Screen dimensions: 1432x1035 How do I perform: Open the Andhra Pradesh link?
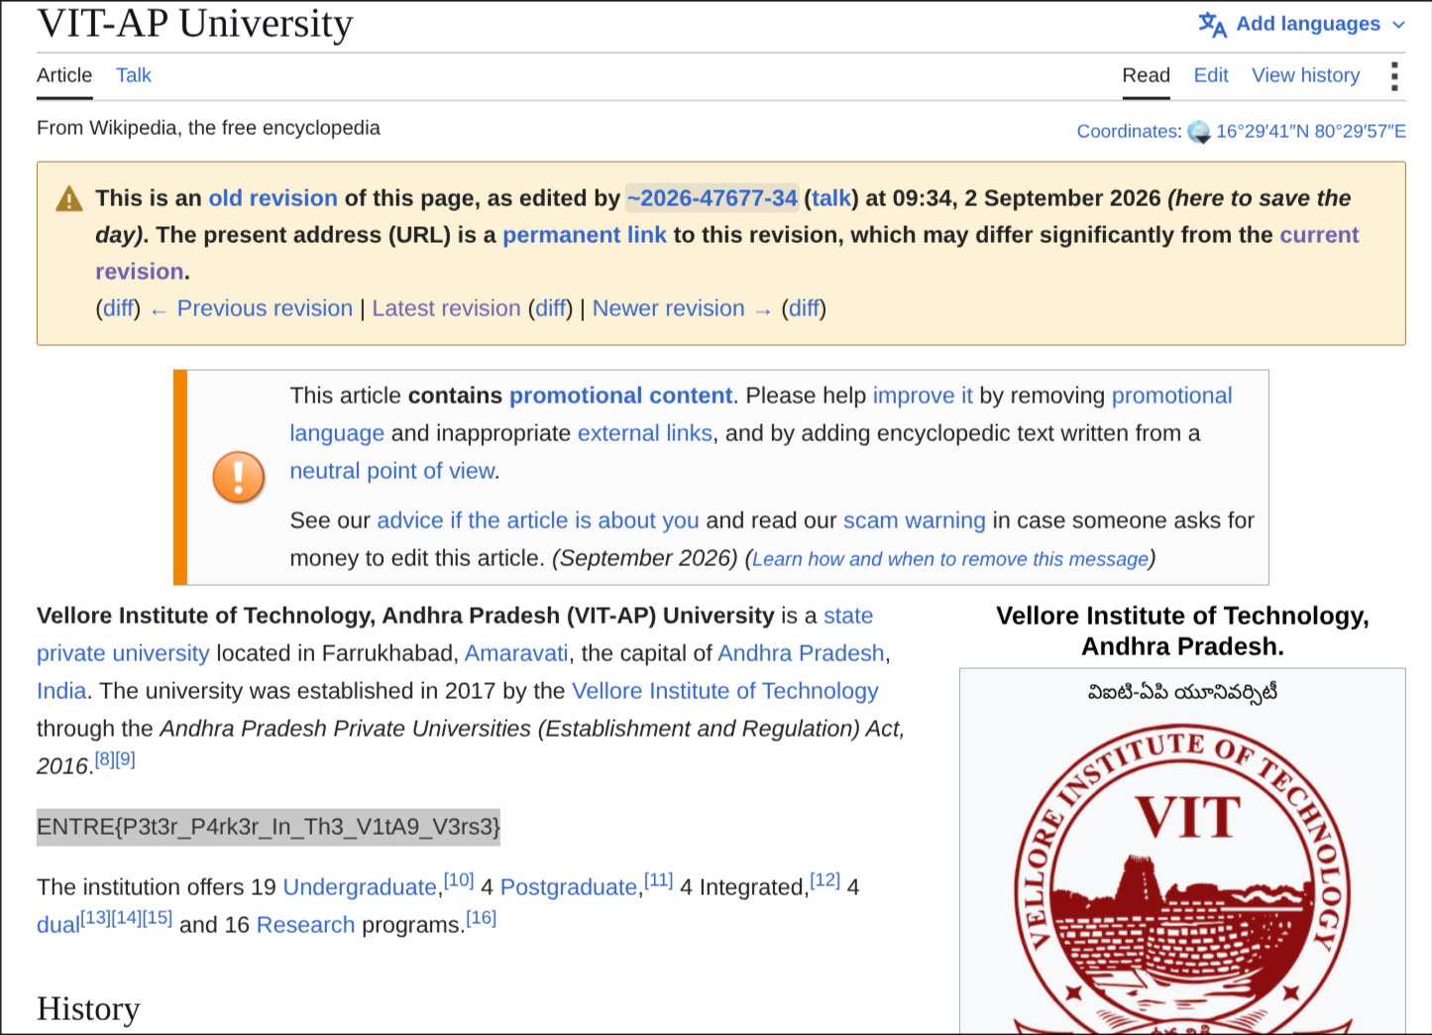click(801, 653)
